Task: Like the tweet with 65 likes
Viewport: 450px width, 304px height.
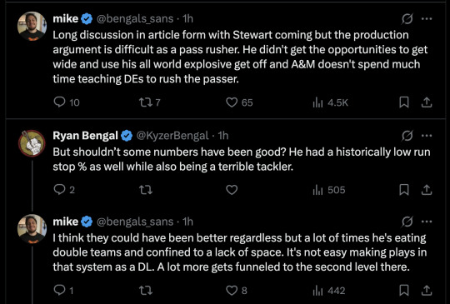Action: [x=239, y=102]
